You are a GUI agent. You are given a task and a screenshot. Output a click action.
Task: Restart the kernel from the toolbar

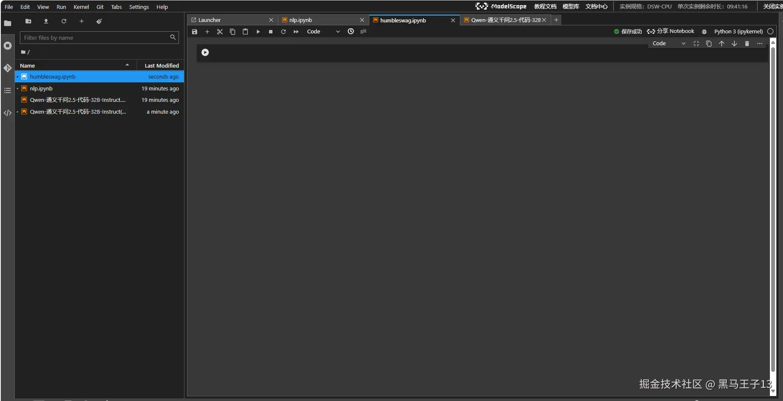click(283, 32)
